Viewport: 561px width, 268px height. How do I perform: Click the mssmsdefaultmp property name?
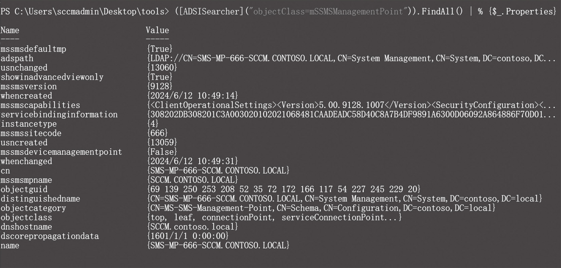pyautogui.click(x=33, y=49)
